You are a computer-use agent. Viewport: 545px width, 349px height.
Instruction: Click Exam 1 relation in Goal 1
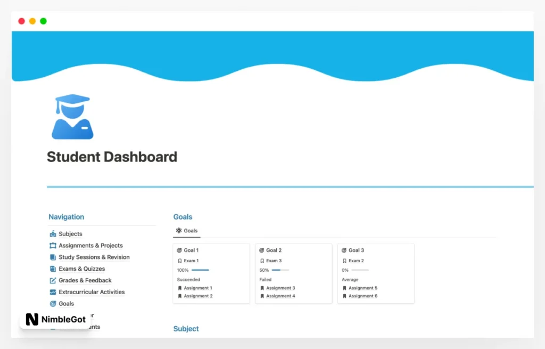coord(191,261)
